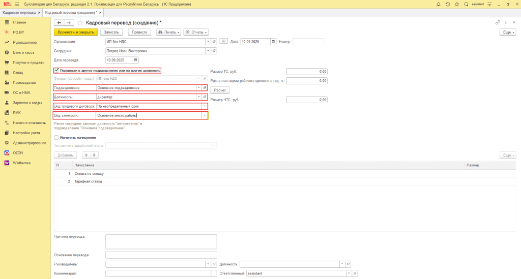The height and width of the screenshot is (279, 521).
Task: Move accrual row down arrow
Action: click(x=94, y=155)
